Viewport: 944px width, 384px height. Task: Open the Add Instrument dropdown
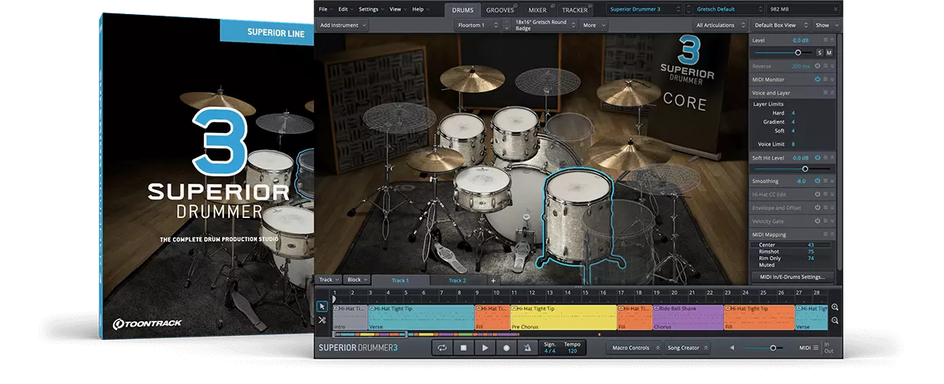click(x=343, y=25)
